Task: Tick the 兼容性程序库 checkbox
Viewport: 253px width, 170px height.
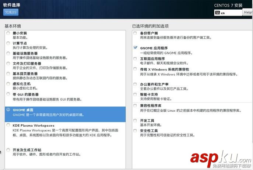Action: [x=135, y=105]
